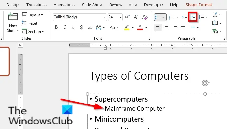Click the rotation handle of the text box

point(205,83)
